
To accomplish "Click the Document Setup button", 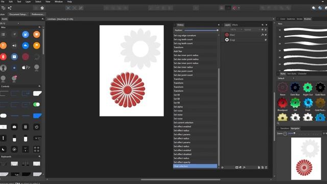I will pyautogui.click(x=18, y=14).
